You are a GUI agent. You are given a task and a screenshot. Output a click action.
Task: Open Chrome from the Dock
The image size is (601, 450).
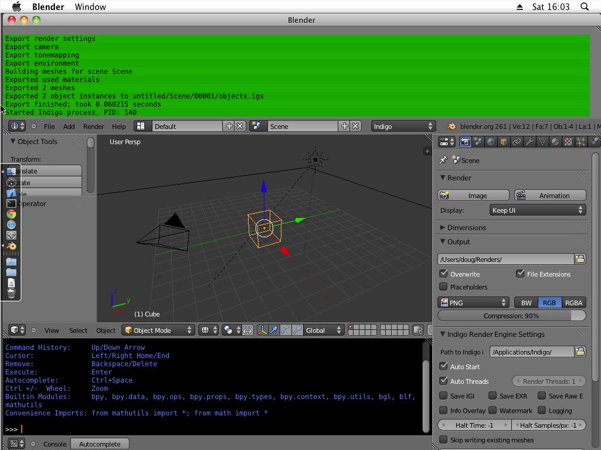12,214
